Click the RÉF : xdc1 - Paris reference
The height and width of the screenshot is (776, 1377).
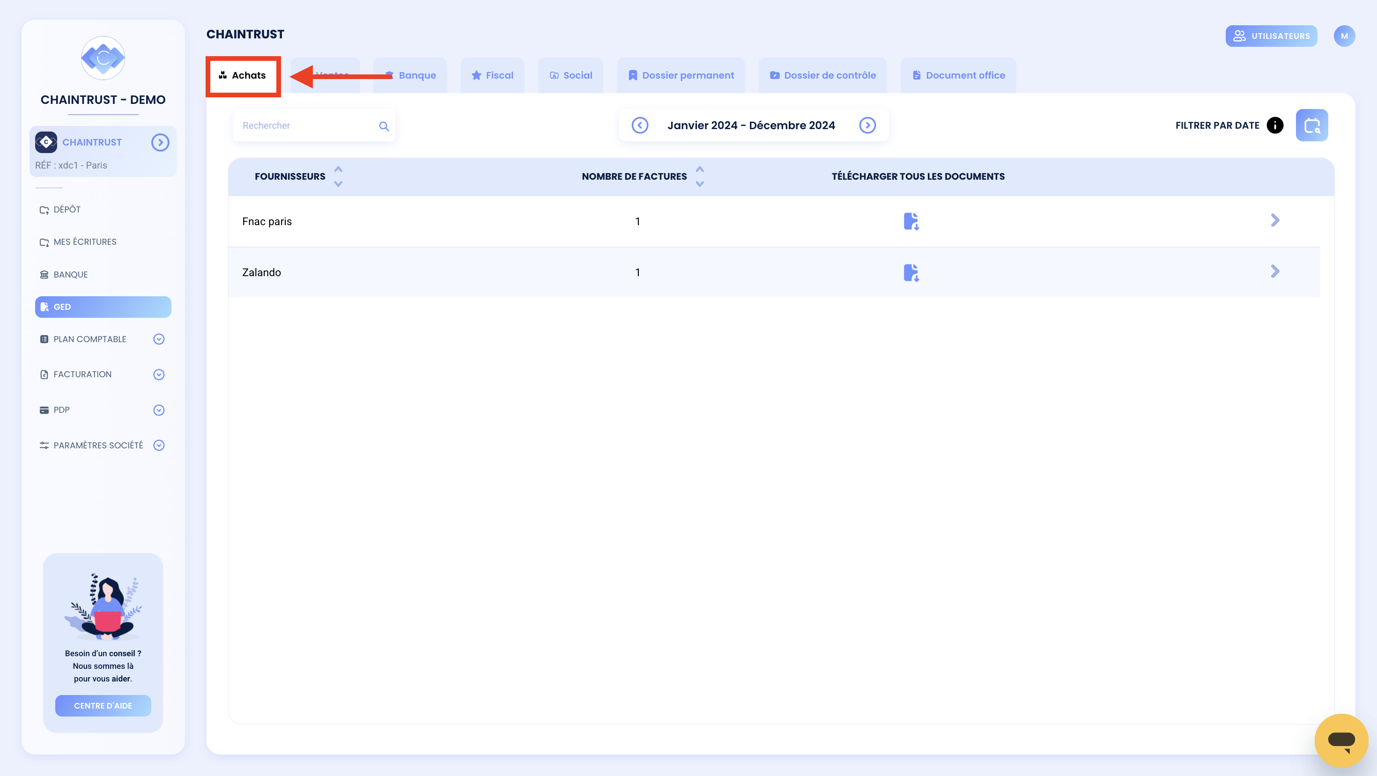71,165
